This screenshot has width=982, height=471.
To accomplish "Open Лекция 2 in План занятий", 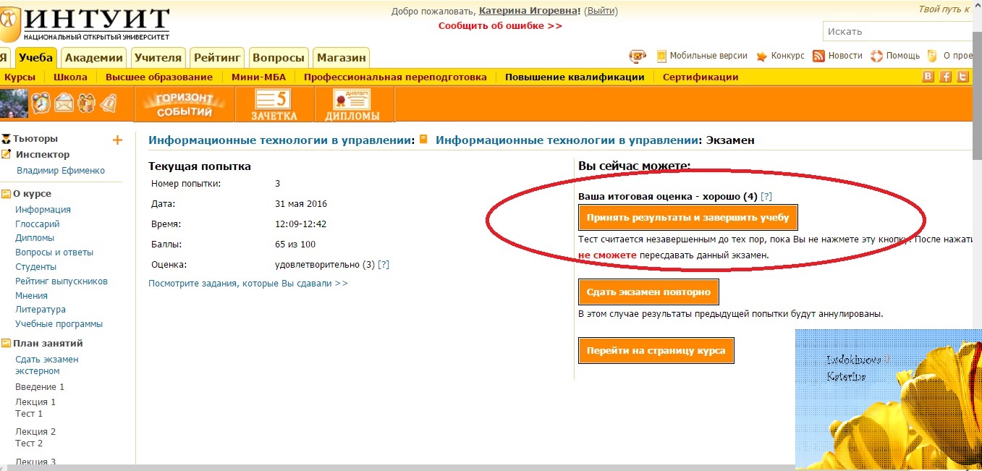I will click(x=35, y=432).
